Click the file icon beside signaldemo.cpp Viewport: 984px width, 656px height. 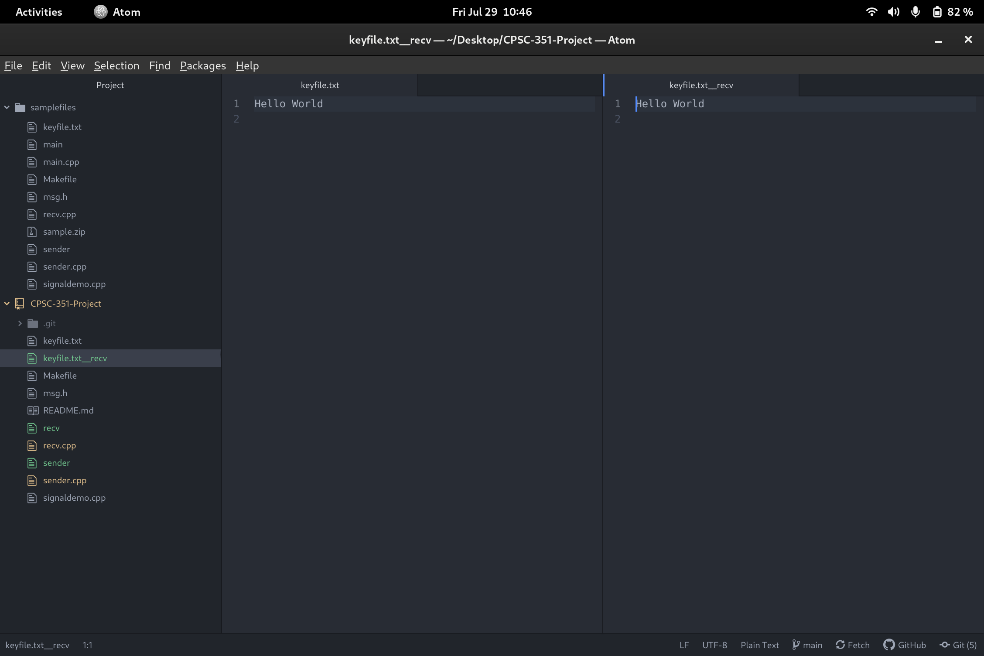pos(32,284)
